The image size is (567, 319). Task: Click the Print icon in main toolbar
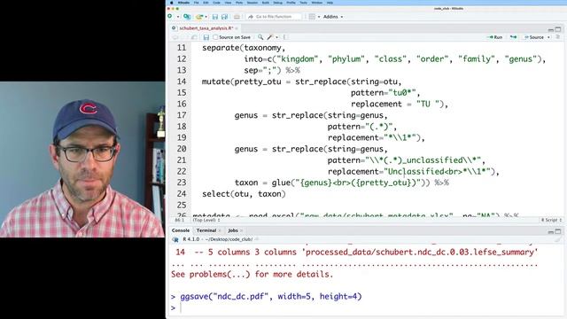(237, 17)
